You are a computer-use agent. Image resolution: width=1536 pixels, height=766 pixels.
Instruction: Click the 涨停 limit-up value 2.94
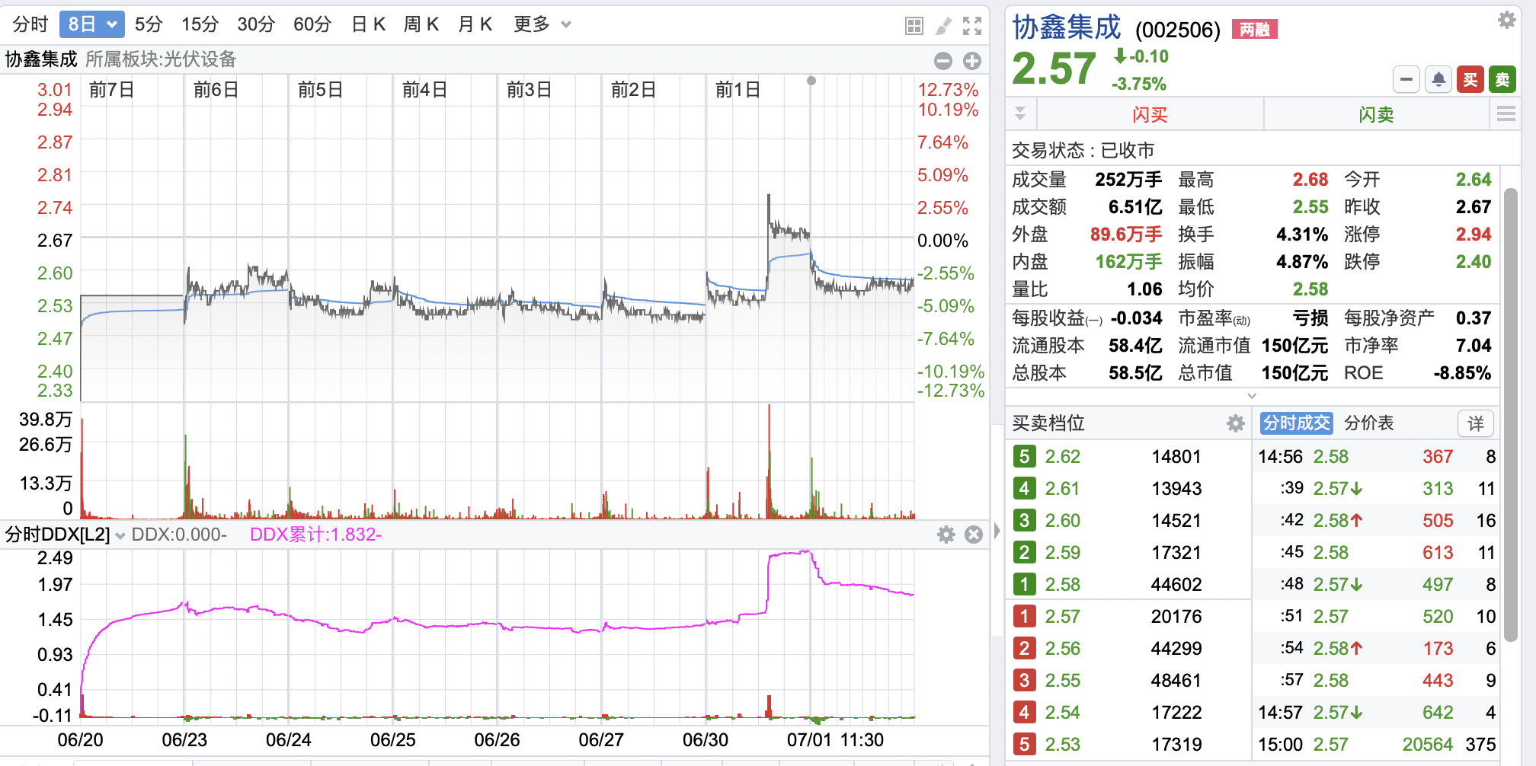pyautogui.click(x=1473, y=234)
